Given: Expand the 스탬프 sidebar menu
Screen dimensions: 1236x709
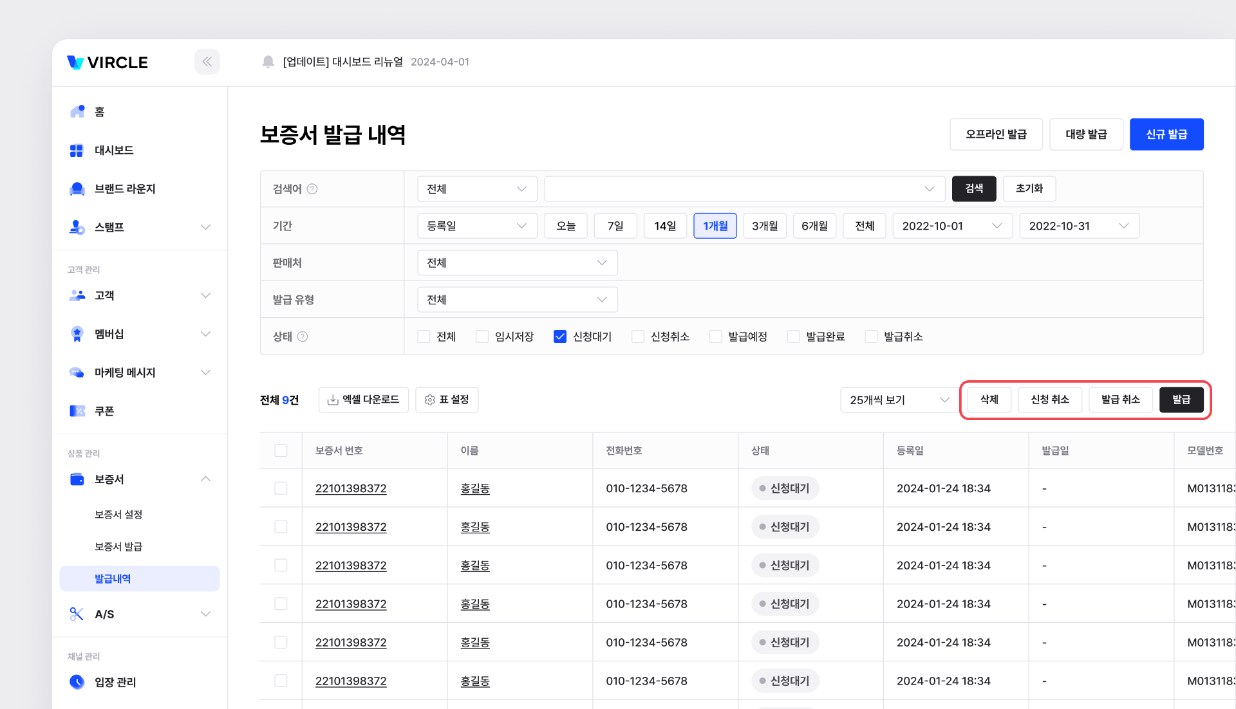Looking at the screenshot, I should pyautogui.click(x=205, y=227).
